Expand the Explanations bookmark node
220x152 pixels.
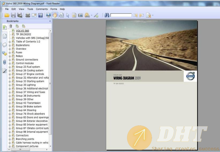tap(10, 45)
